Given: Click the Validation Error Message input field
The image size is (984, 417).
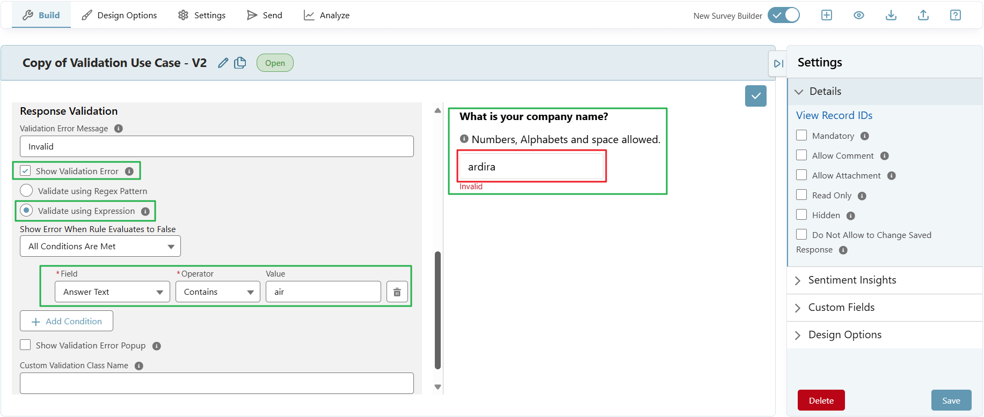Looking at the screenshot, I should [x=217, y=146].
